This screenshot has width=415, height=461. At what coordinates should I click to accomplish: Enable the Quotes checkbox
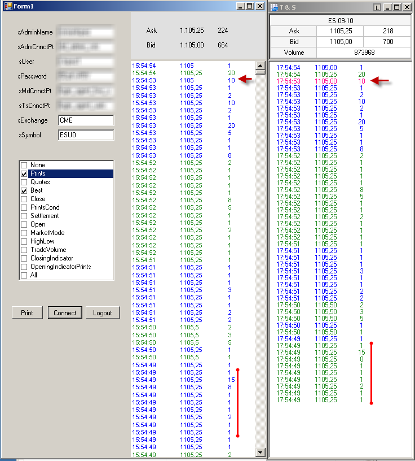(24, 182)
